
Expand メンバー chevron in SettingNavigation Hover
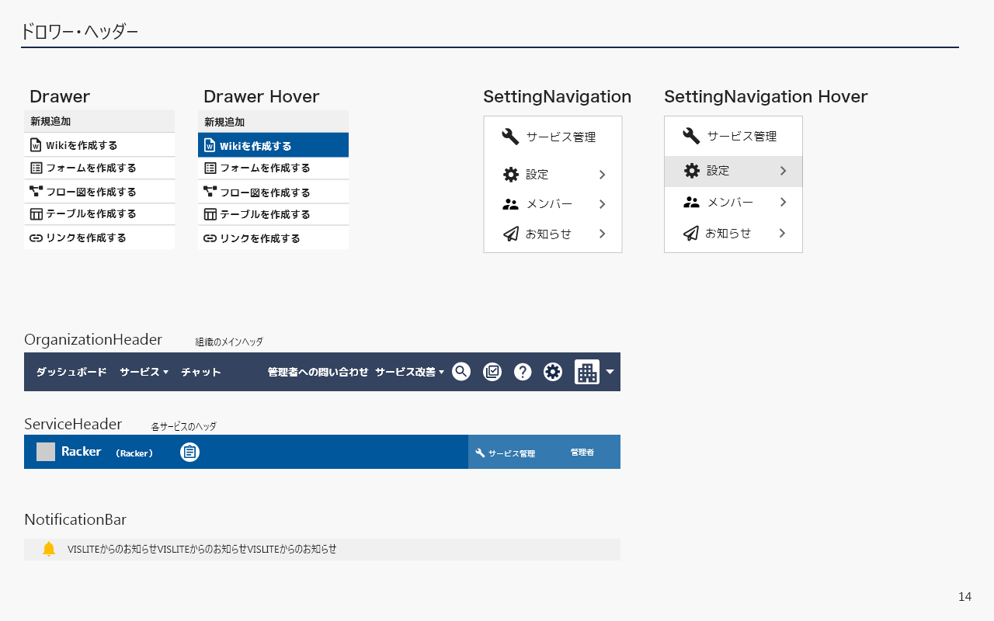click(783, 203)
